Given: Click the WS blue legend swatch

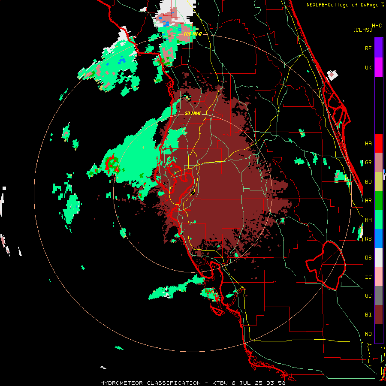Looking at the screenshot, I should [x=379, y=238].
